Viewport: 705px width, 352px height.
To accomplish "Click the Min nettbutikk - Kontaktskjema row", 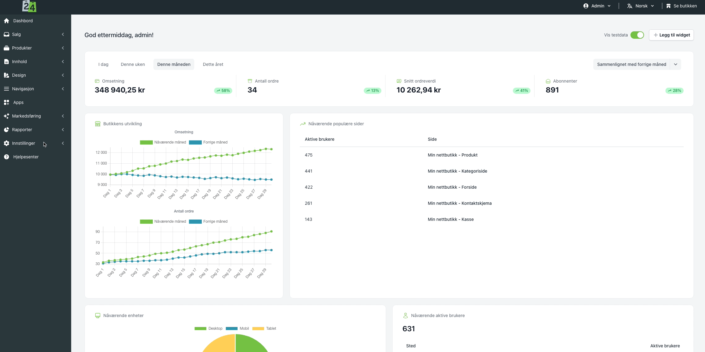I will coord(492,203).
